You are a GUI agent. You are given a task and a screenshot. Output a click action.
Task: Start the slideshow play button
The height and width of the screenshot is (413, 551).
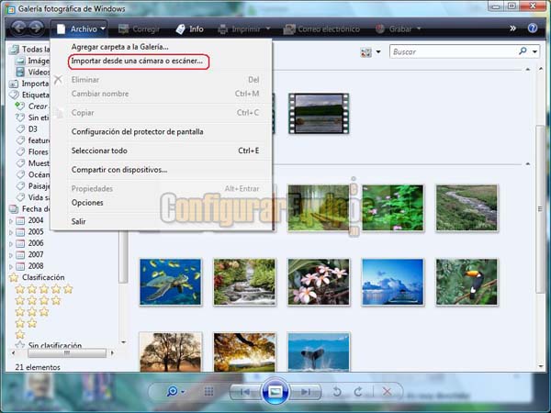tap(275, 391)
